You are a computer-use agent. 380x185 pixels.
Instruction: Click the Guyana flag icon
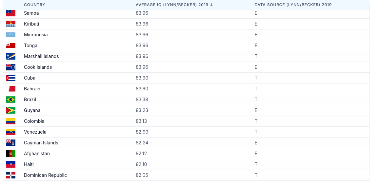[11, 110]
